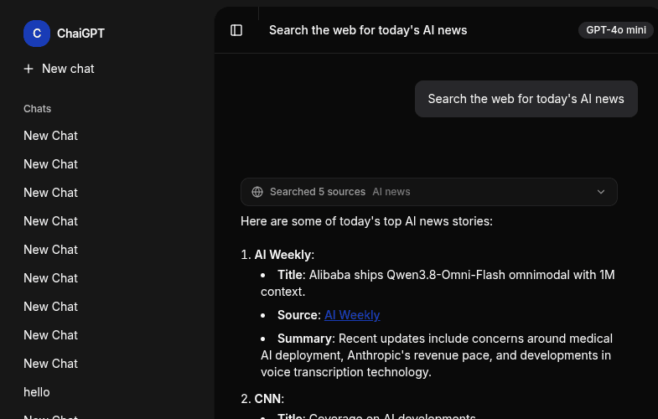
Task: Click the ChaiGPT app name
Action: pyautogui.click(x=80, y=34)
